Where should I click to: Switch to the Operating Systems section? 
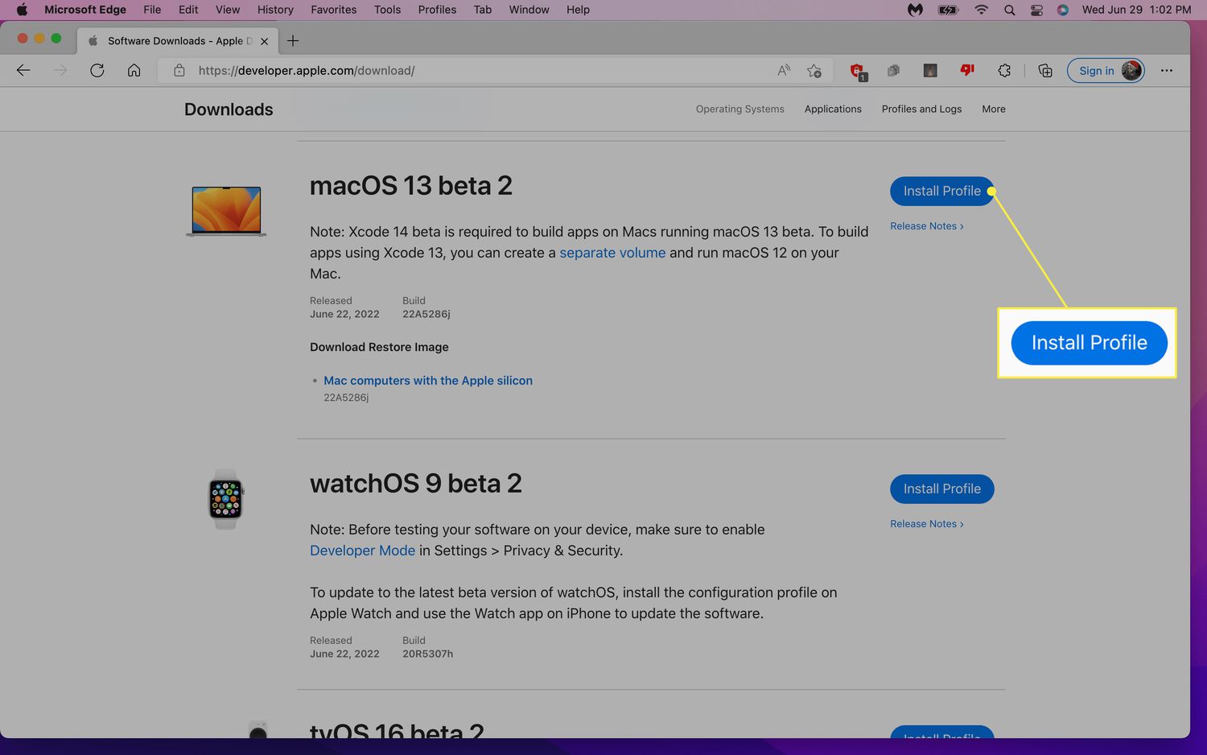tap(739, 109)
